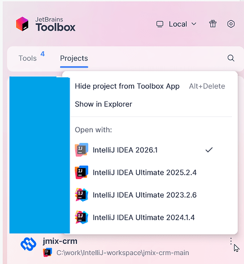The height and width of the screenshot is (264, 244).
Task: Click the IntelliJ IDEA Ultimate 2023.2.6 icon
Action: (81, 195)
